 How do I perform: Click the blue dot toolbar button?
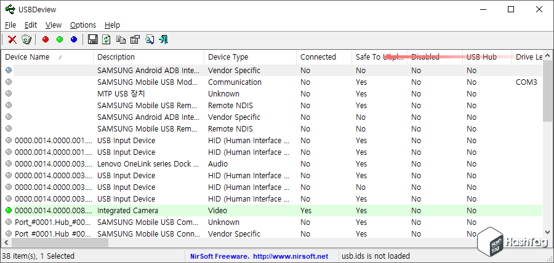coord(73,39)
